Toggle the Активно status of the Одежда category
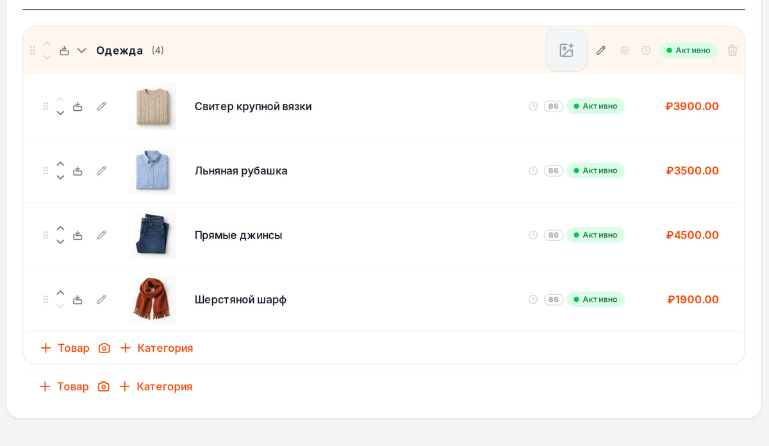 [688, 50]
